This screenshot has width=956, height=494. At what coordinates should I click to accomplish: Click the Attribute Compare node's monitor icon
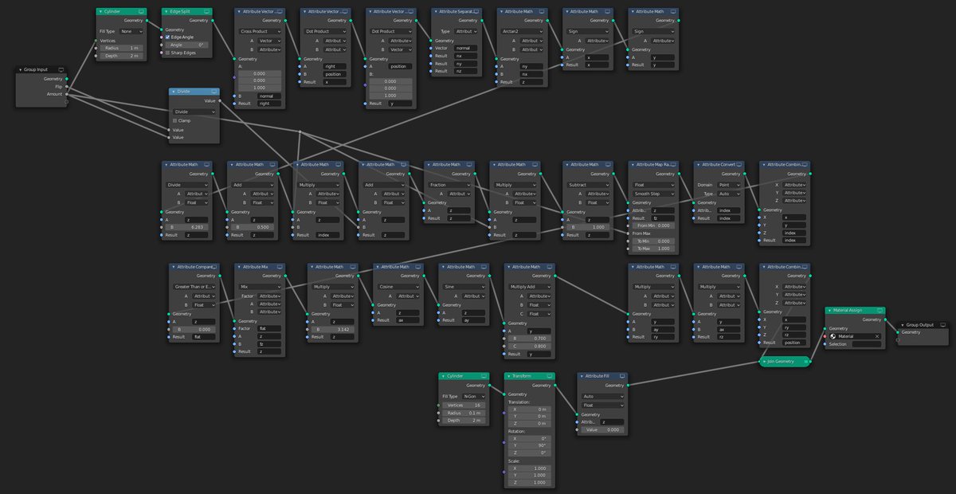point(215,267)
